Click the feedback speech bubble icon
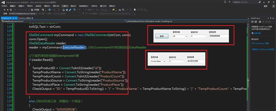 (x=225, y=2)
